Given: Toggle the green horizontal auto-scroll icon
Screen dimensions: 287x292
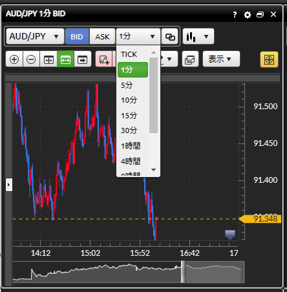Looking at the screenshot, I should [x=65, y=59].
